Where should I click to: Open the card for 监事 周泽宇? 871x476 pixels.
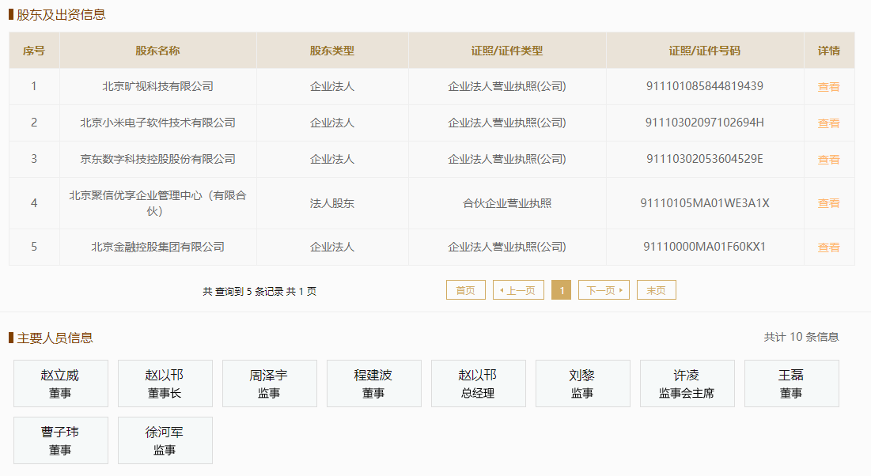[269, 383]
